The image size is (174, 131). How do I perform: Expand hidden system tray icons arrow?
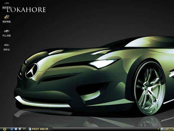[158, 129]
